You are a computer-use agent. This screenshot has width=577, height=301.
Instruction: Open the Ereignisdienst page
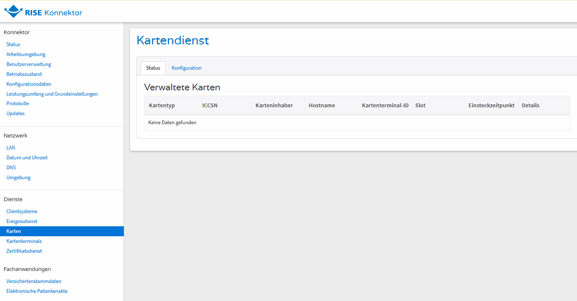[22, 221]
